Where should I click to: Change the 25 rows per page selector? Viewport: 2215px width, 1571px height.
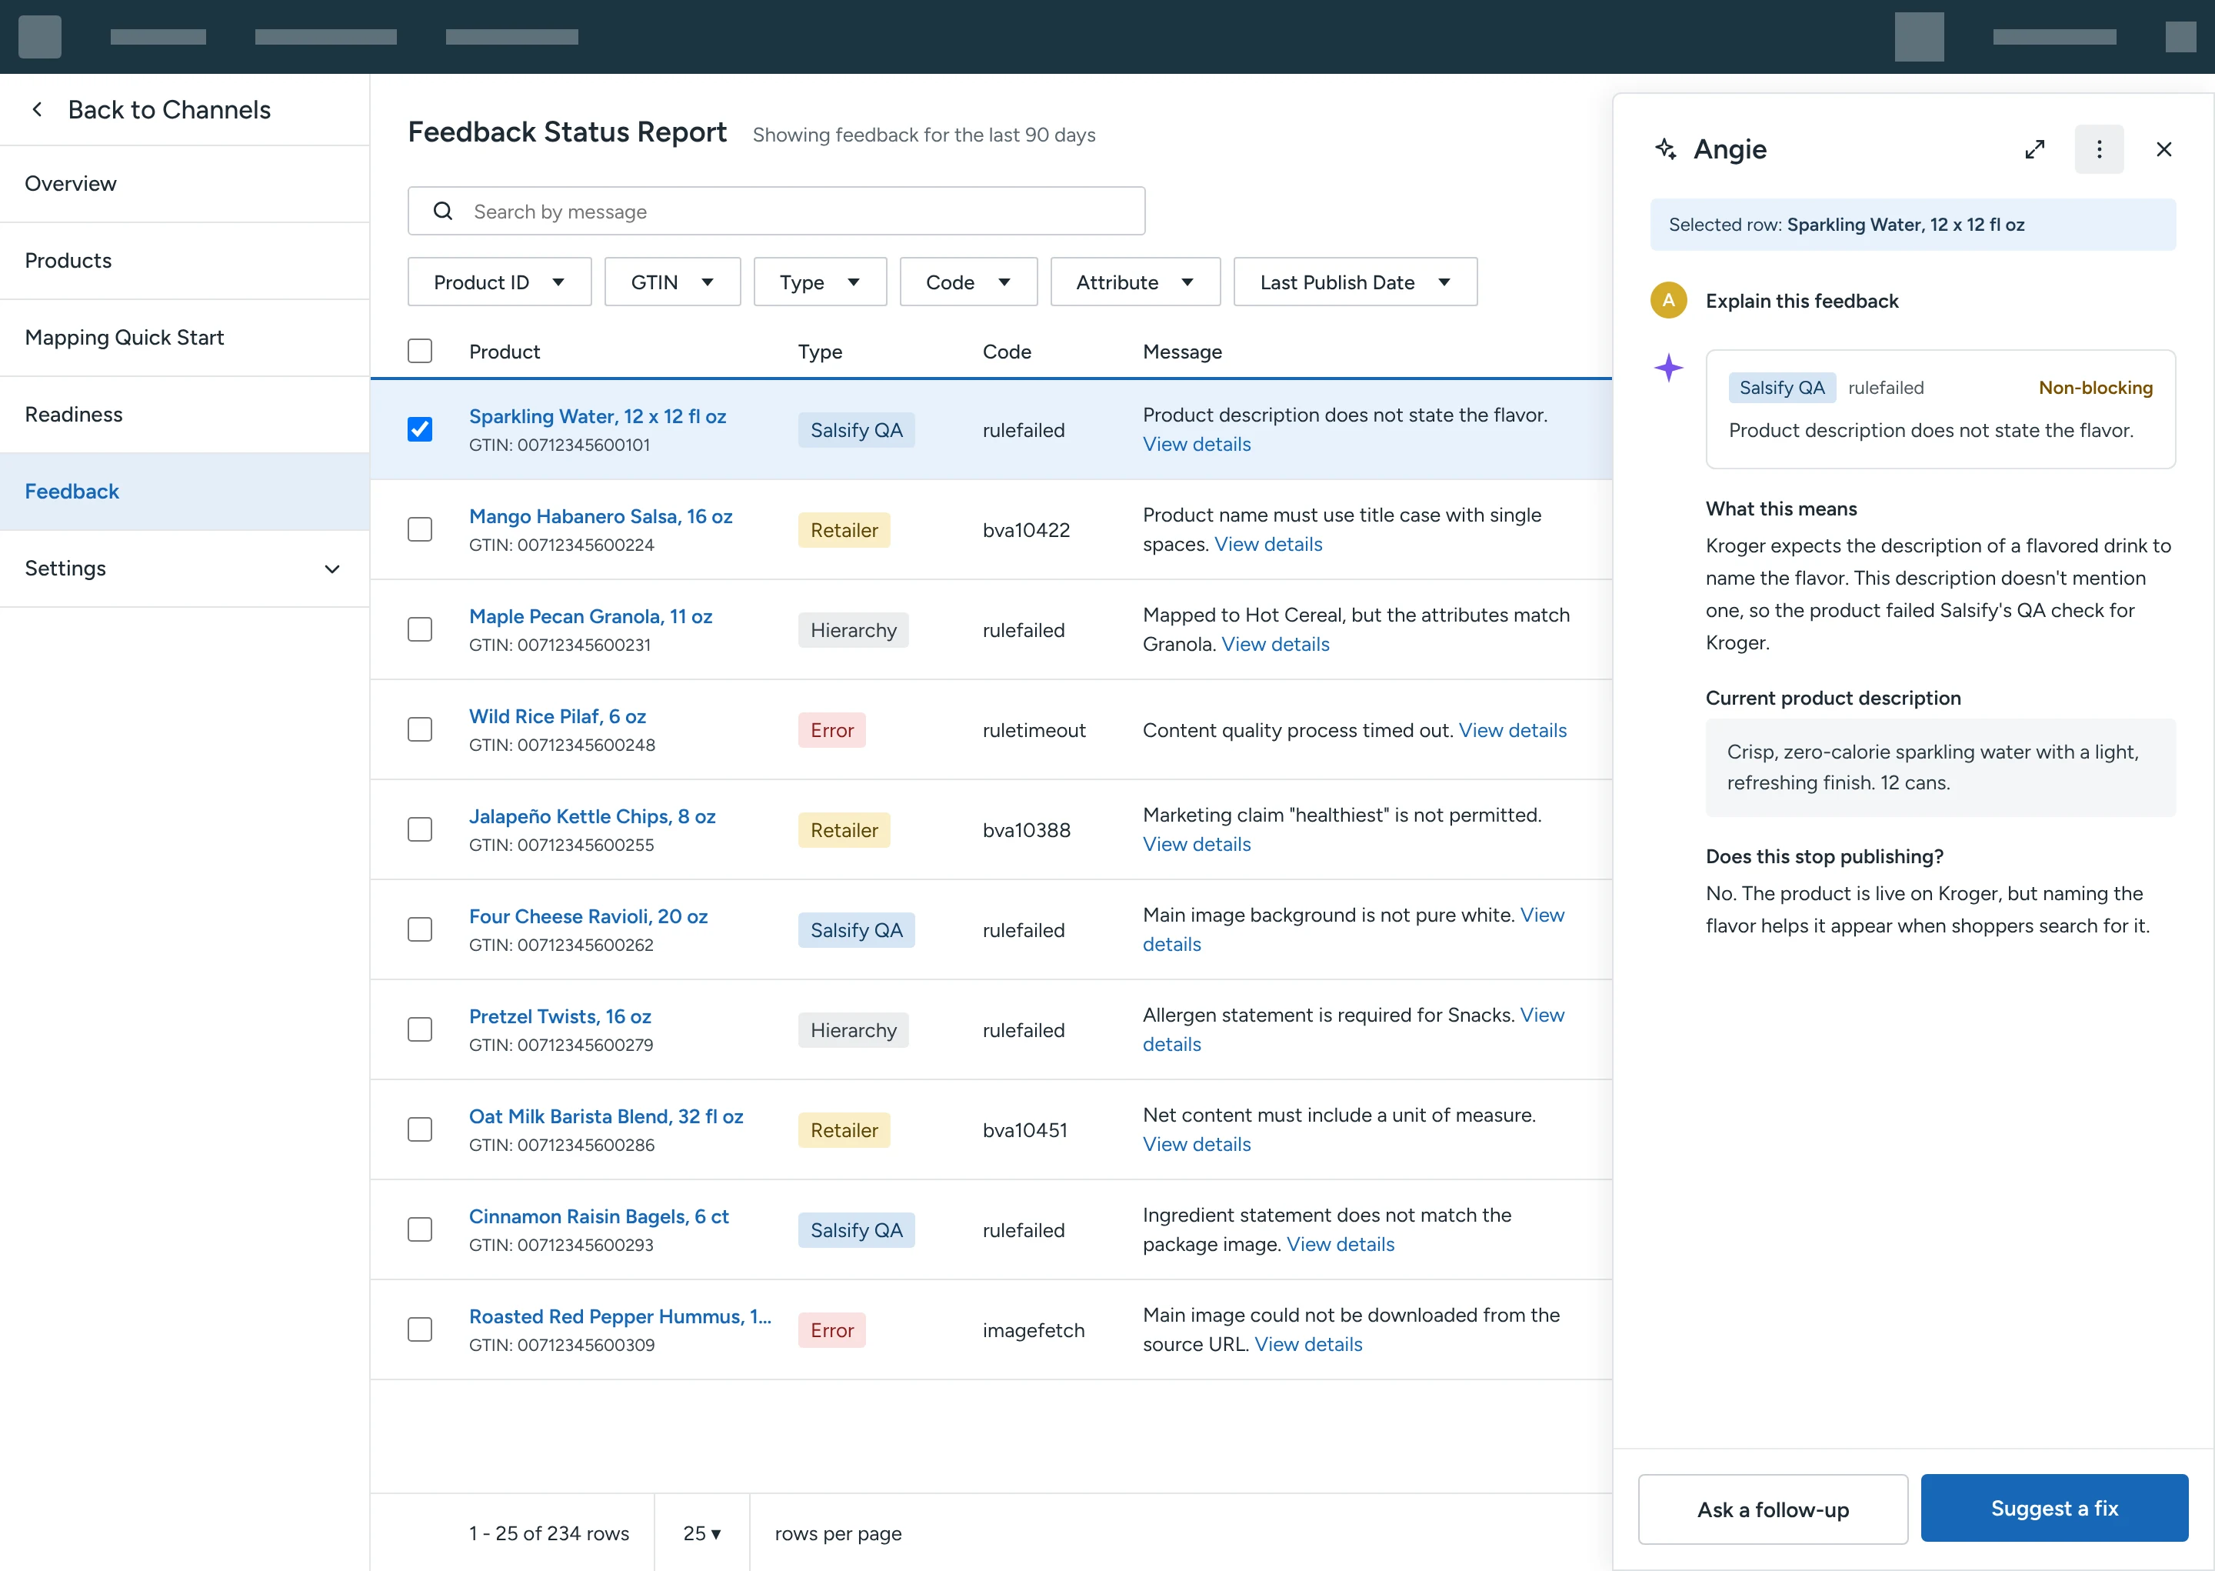[x=702, y=1533]
